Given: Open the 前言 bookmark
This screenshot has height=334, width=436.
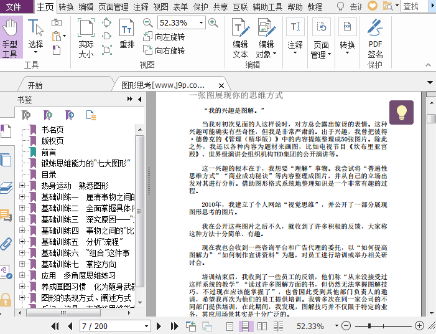Looking at the screenshot, I should pyautogui.click(x=49, y=152).
